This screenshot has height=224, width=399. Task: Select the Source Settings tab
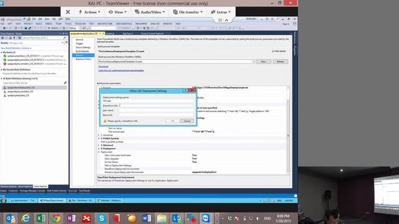(83, 47)
